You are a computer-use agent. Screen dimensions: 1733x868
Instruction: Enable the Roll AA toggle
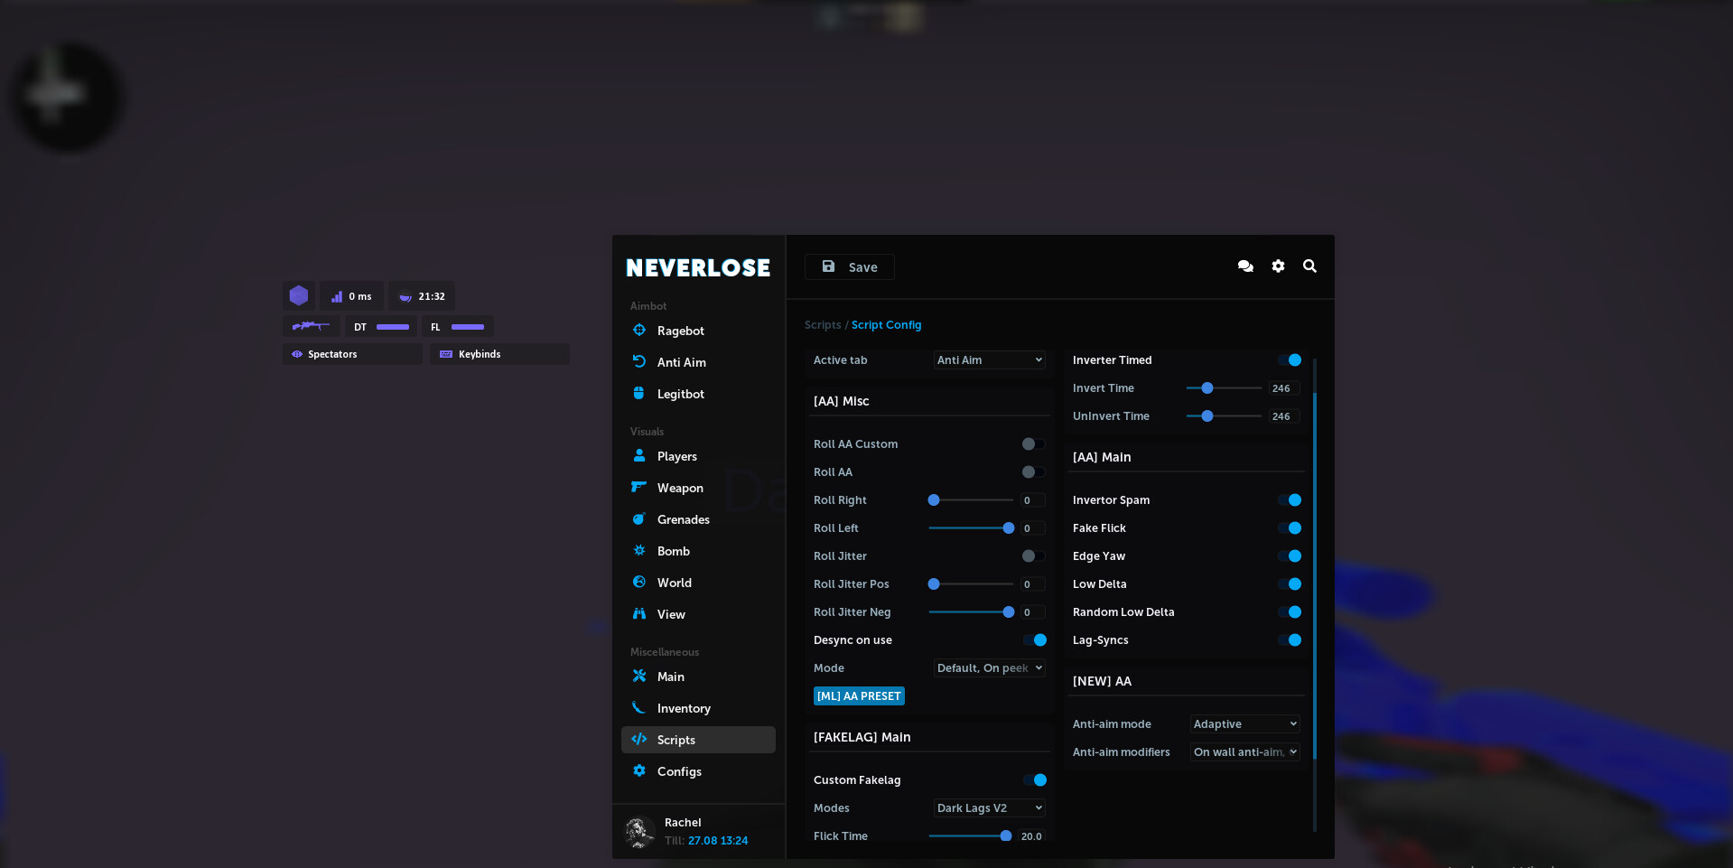click(1033, 471)
